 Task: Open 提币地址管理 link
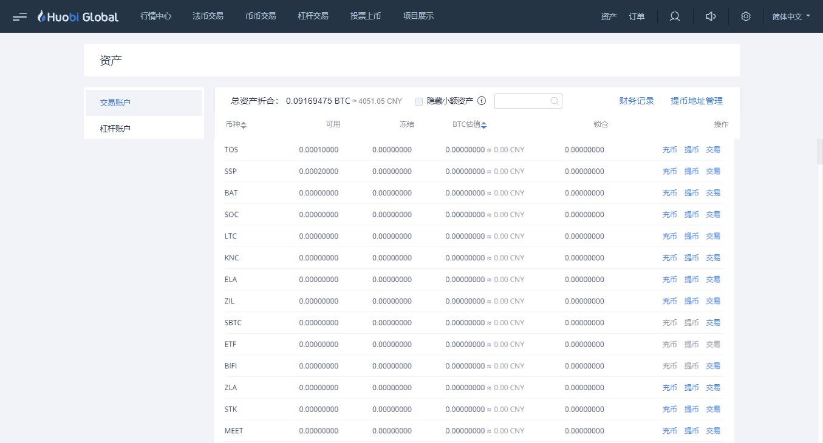(x=697, y=101)
